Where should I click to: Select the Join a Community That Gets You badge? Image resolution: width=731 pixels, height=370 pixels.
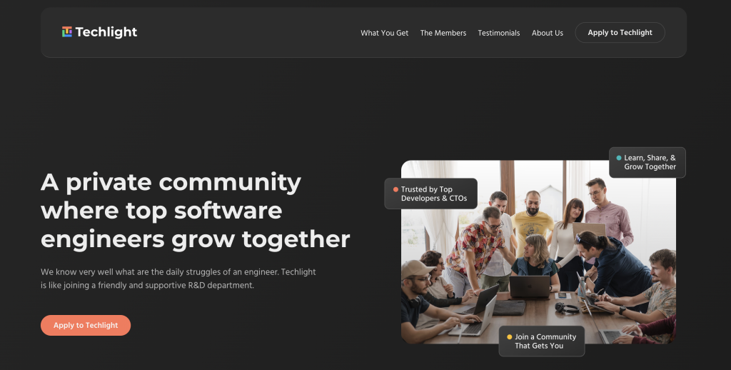[x=542, y=341]
